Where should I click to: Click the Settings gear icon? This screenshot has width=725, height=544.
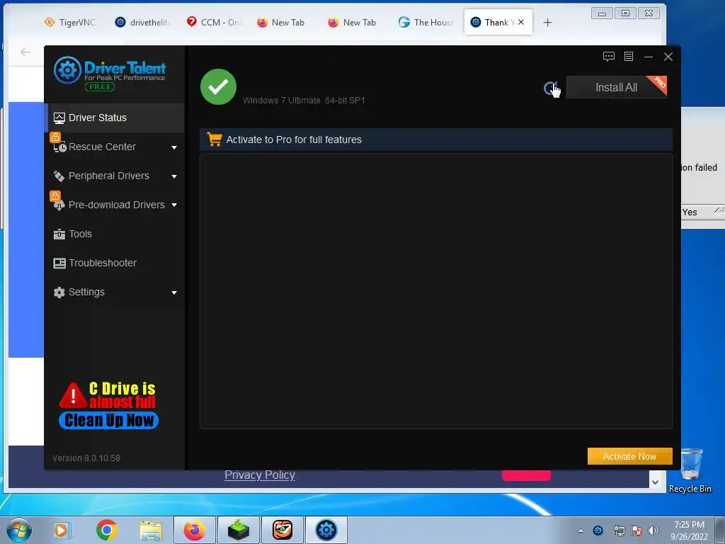[59, 293]
